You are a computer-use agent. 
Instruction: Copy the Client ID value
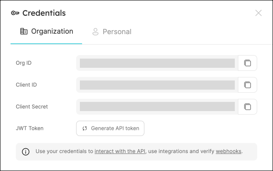click(248, 85)
